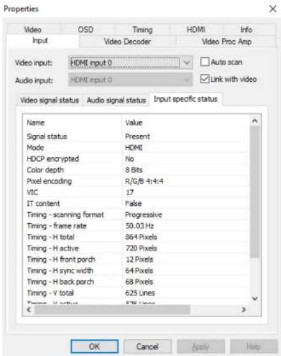Click the list scroll up arrow
The height and width of the screenshot is (356, 281).
[255, 121]
